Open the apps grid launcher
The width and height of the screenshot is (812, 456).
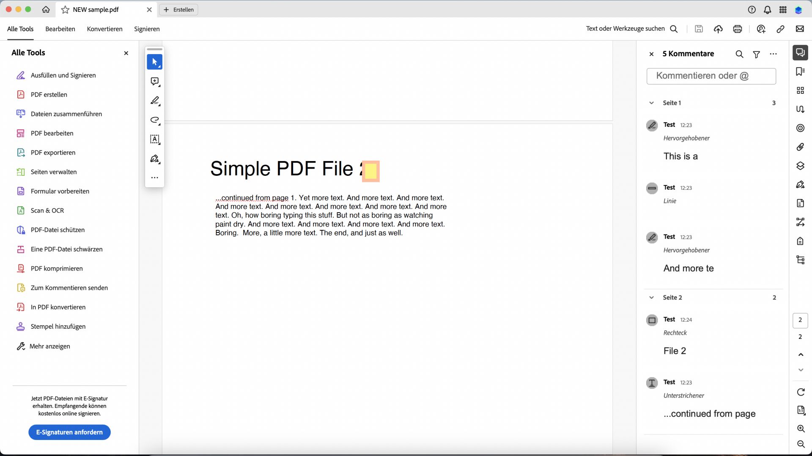(x=783, y=10)
